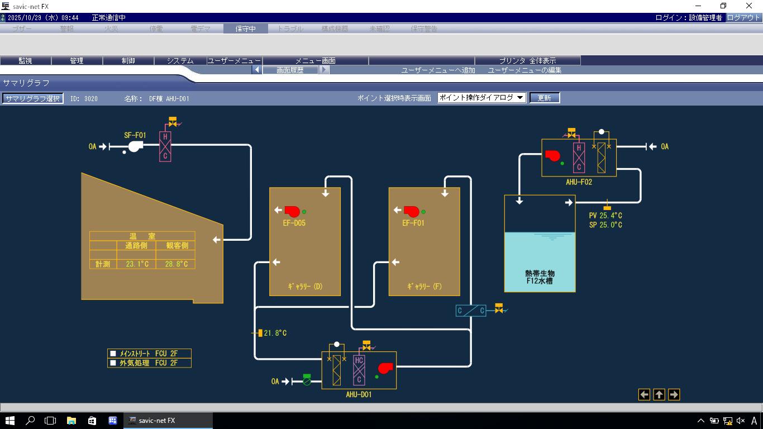This screenshot has height=429, width=763.
Task: Click the AHU-D01 red fan icon
Action: 385,368
